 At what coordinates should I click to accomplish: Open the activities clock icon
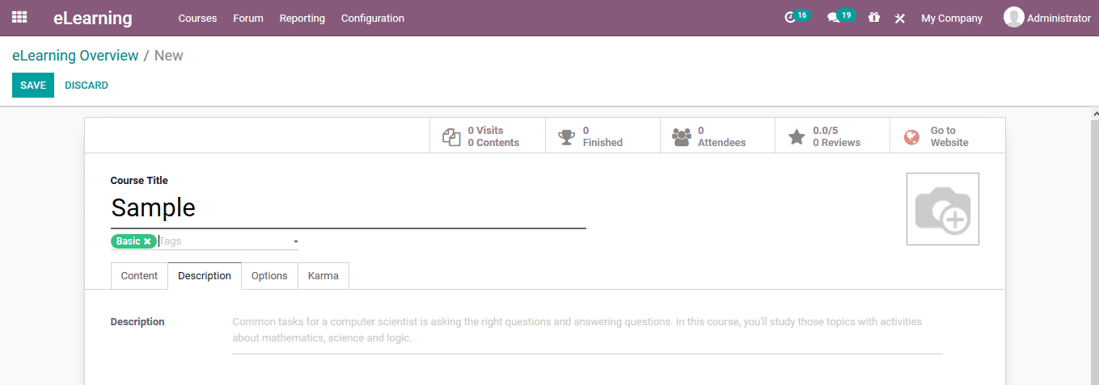click(791, 18)
